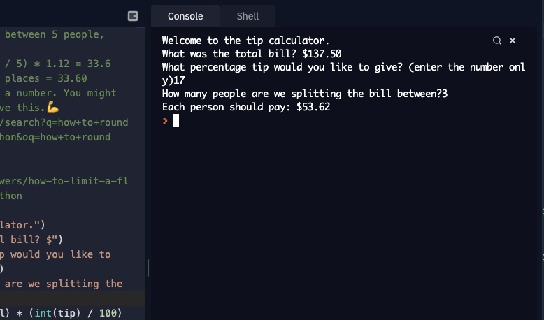This screenshot has height=320, width=544.
Task: Switch to the Shell tab
Action: pos(248,16)
